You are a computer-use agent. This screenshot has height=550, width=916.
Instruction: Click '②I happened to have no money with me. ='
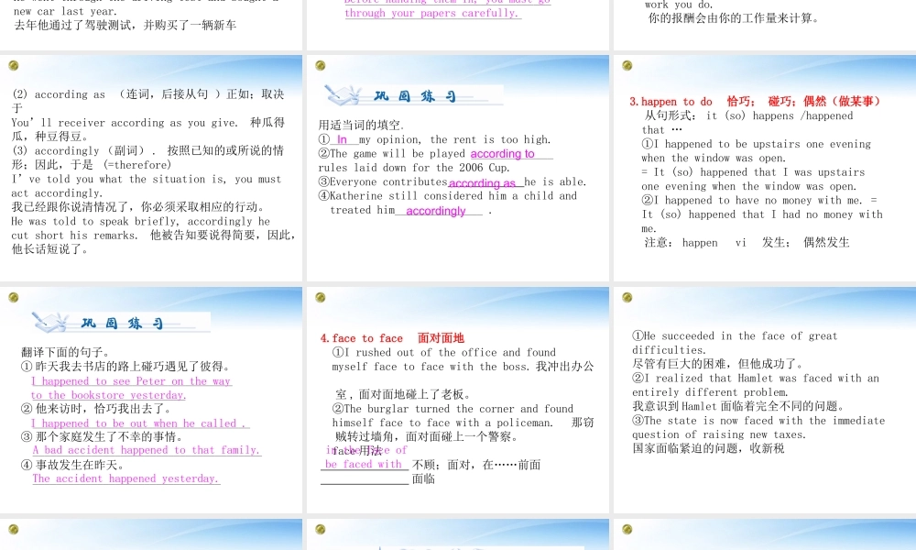pos(759,201)
